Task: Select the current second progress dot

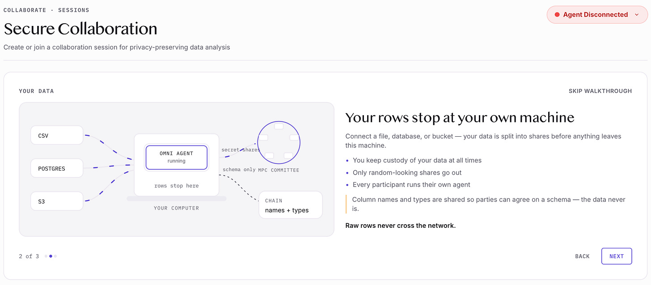Action: click(x=51, y=256)
